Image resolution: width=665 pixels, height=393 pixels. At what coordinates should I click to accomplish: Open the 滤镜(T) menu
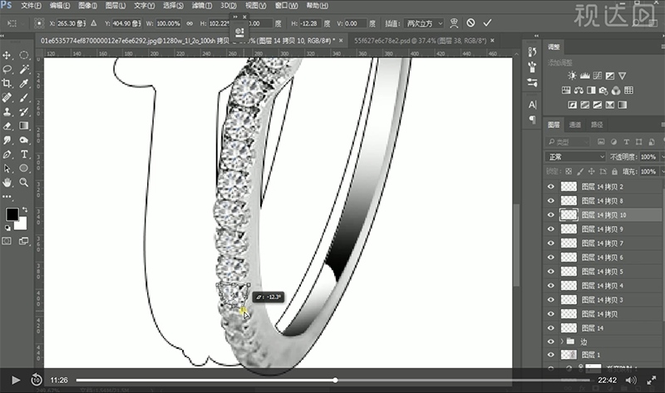[x=202, y=6]
